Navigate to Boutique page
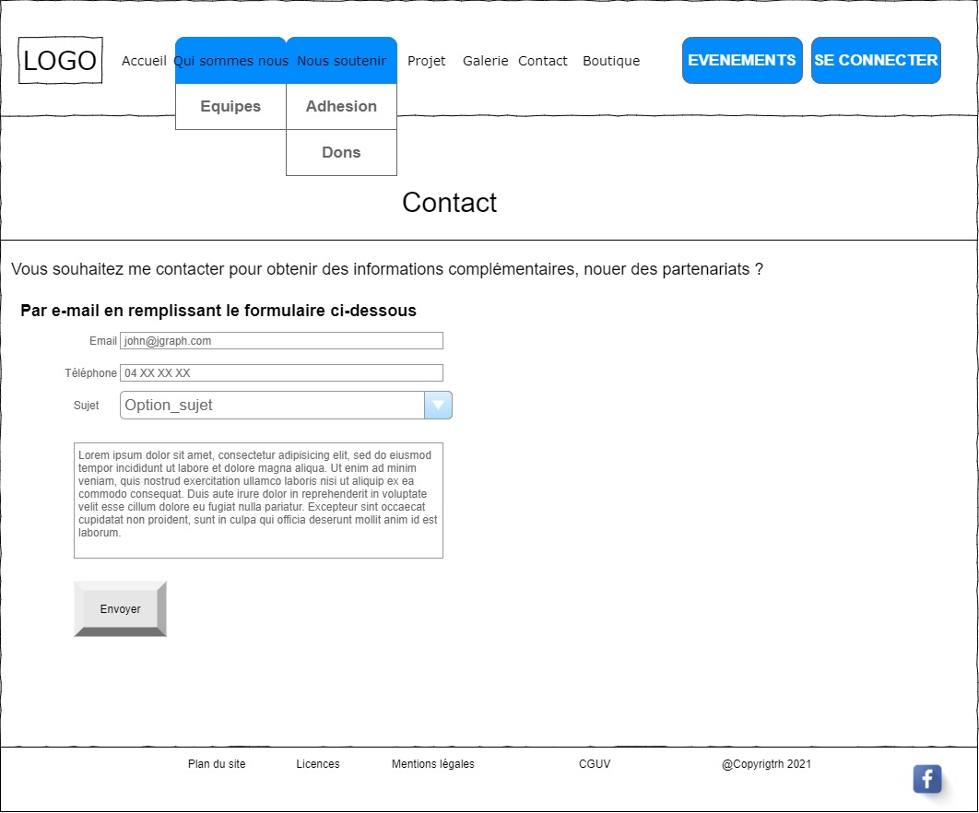Viewport: 979px width, 813px height. [x=610, y=61]
